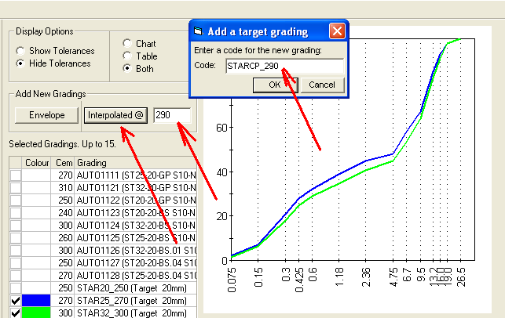Cancel the Add a target grading dialog
Viewport: 505px width, 318px height.
322,85
